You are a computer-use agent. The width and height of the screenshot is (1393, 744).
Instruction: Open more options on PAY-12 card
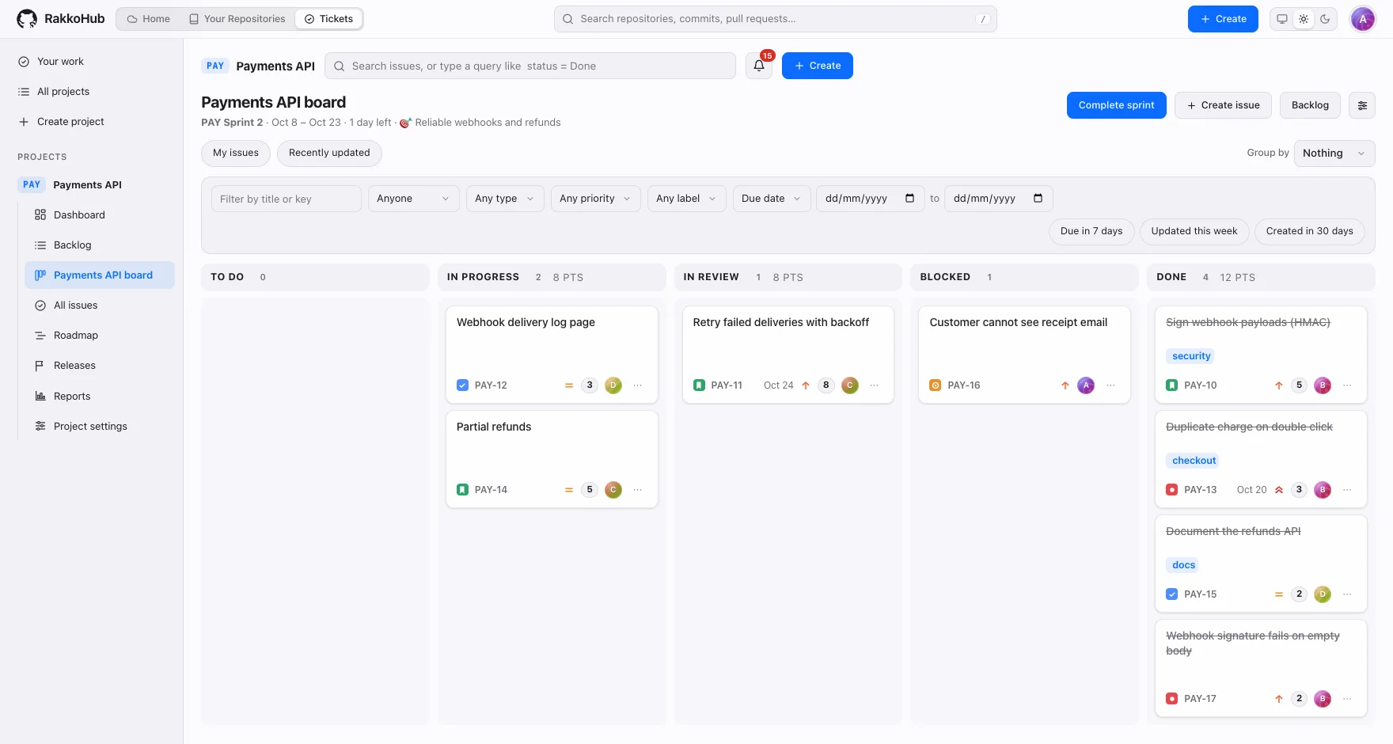(638, 385)
